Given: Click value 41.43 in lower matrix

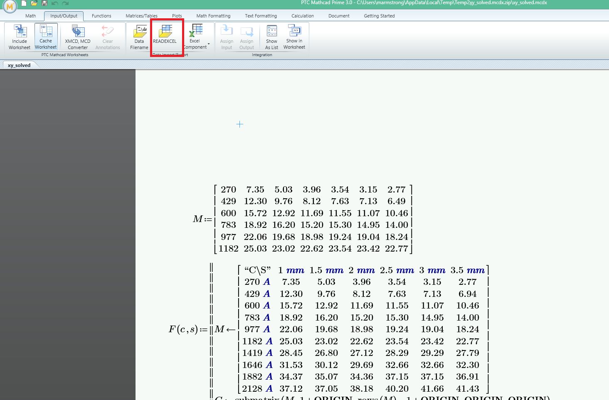Looking at the screenshot, I should 468,389.
